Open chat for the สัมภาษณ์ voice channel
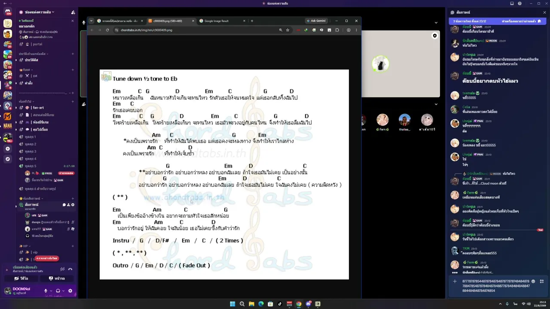The width and height of the screenshot is (550, 309). coord(64,205)
